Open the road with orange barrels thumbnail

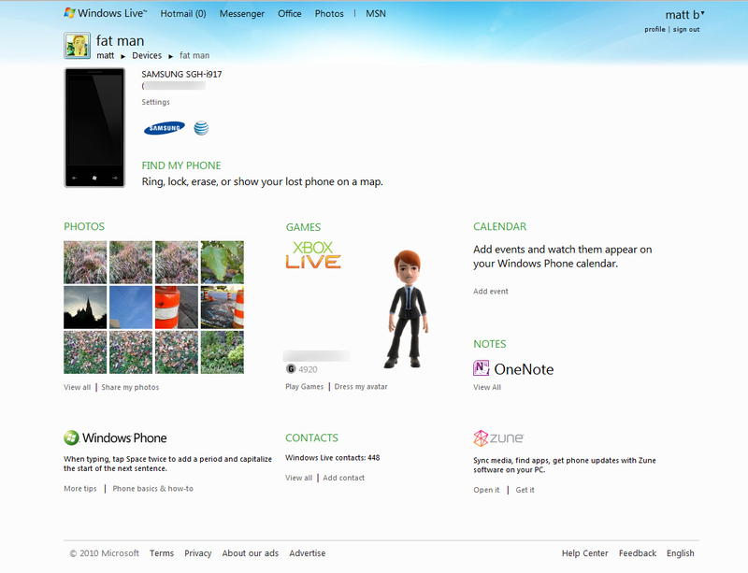coord(223,308)
